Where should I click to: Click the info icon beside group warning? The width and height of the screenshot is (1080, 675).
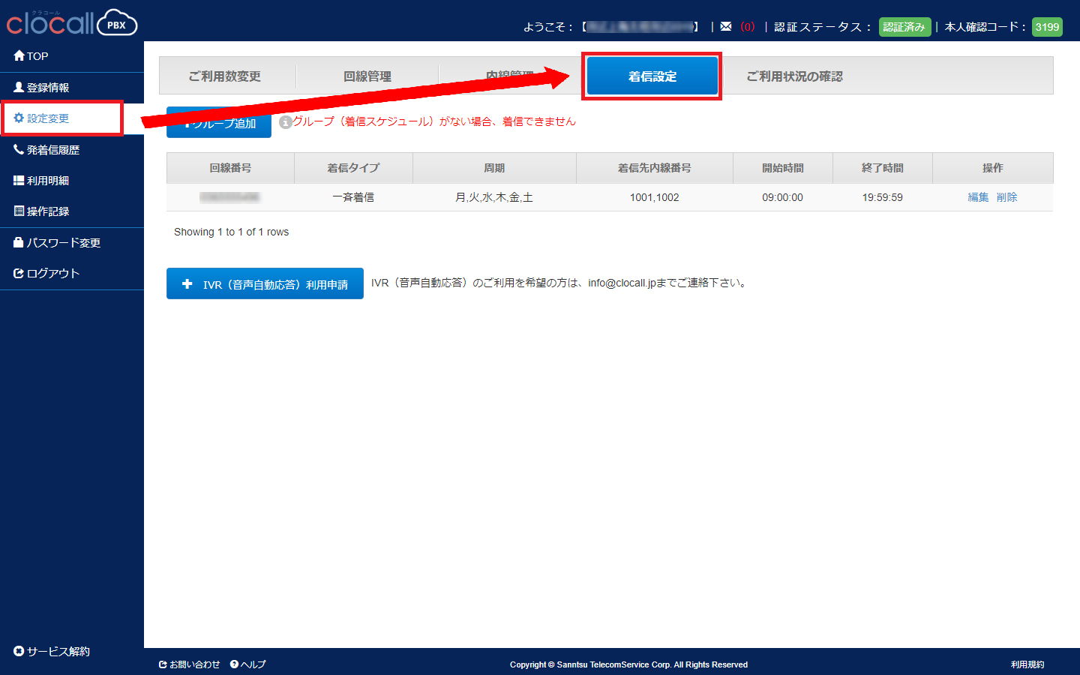click(285, 121)
